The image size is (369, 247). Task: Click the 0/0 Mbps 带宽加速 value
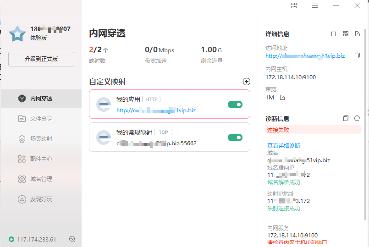tap(160, 50)
